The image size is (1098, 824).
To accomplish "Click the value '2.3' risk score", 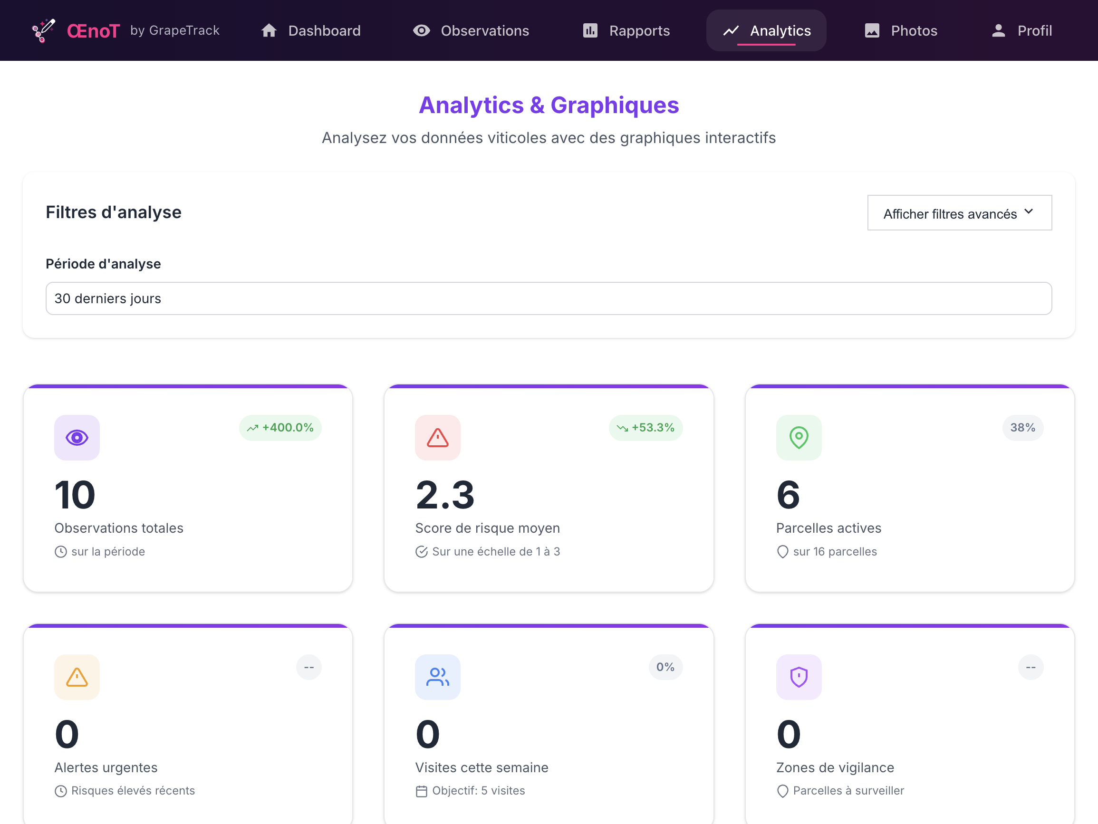I will (x=445, y=495).
